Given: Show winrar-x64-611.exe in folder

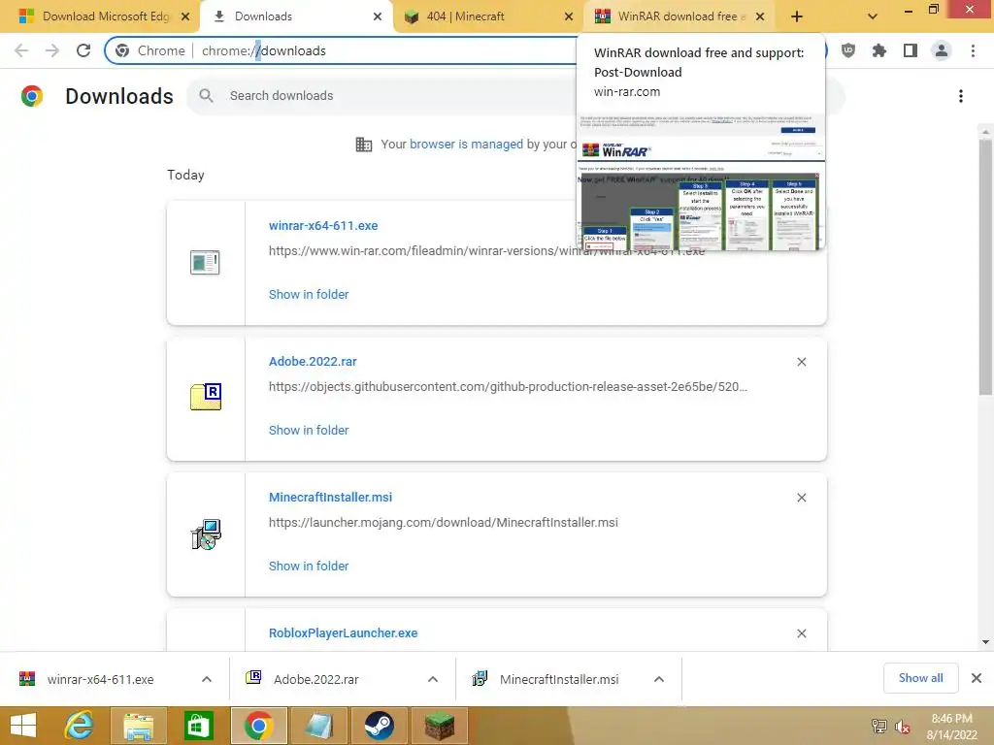Looking at the screenshot, I should pyautogui.click(x=309, y=295).
